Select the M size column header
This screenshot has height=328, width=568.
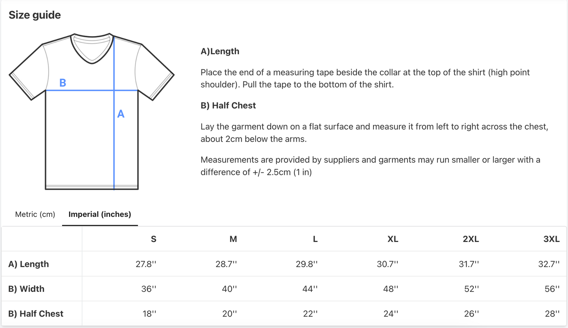click(233, 239)
